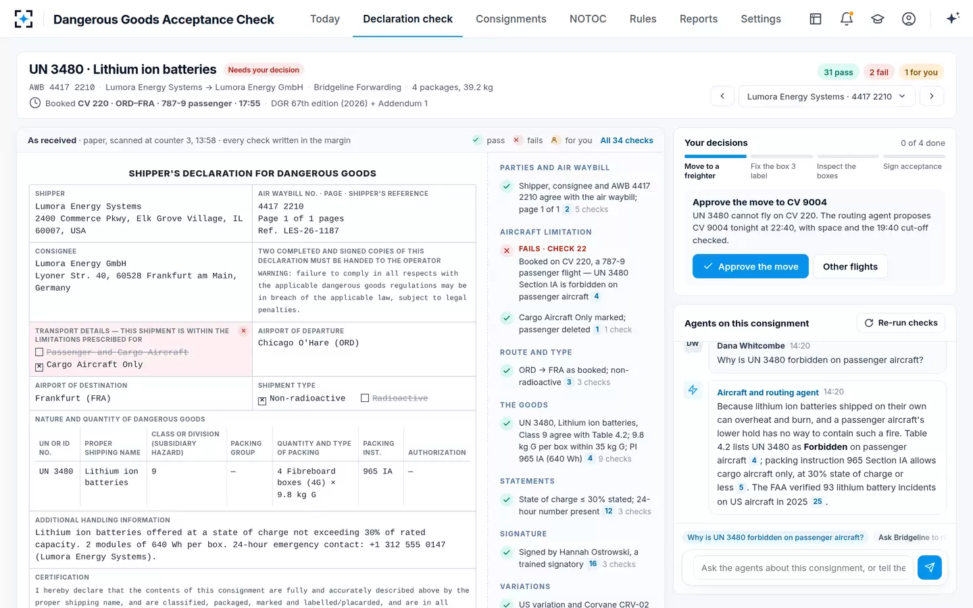Open the layout panel icon in the header
Image resolution: width=973 pixels, height=608 pixels.
point(816,19)
